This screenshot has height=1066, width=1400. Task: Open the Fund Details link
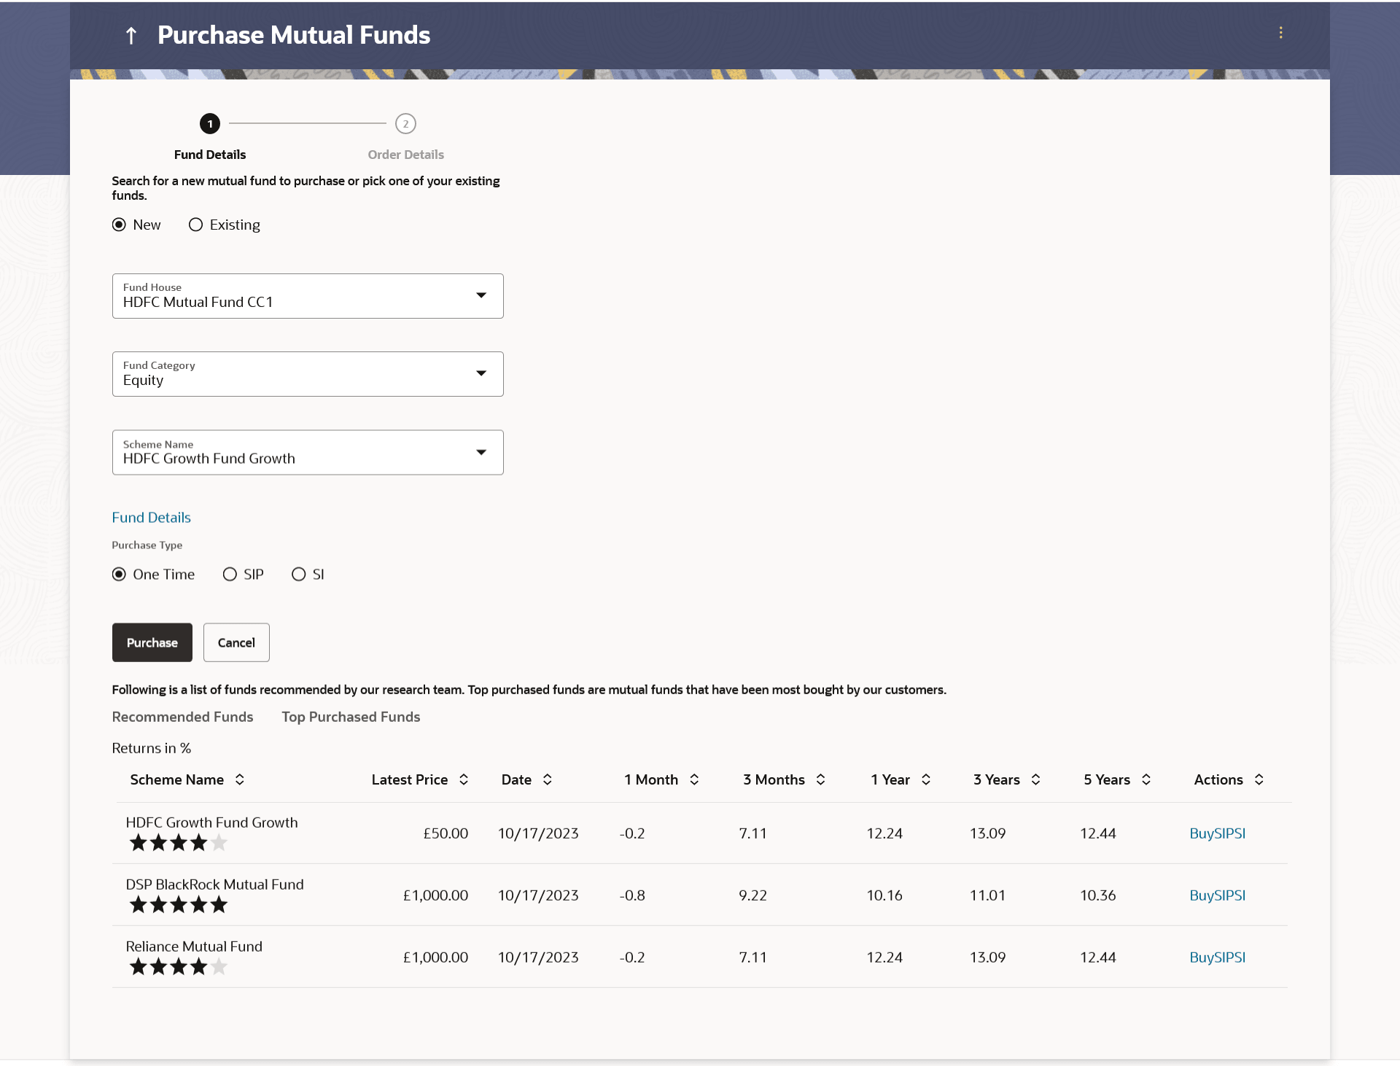pos(151,518)
